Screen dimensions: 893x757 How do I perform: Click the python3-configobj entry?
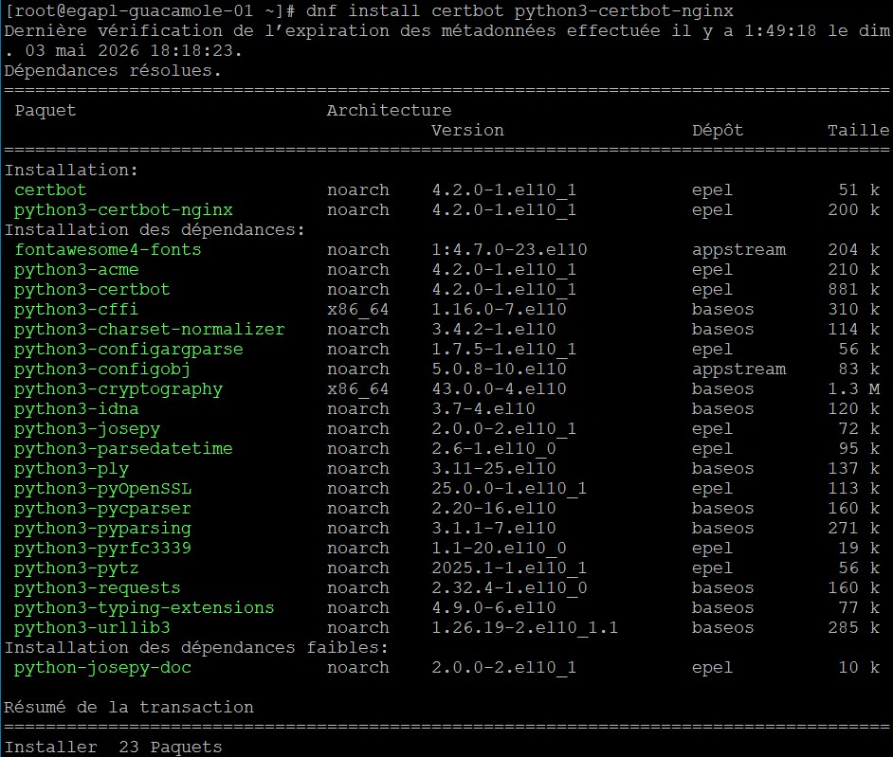click(x=102, y=369)
